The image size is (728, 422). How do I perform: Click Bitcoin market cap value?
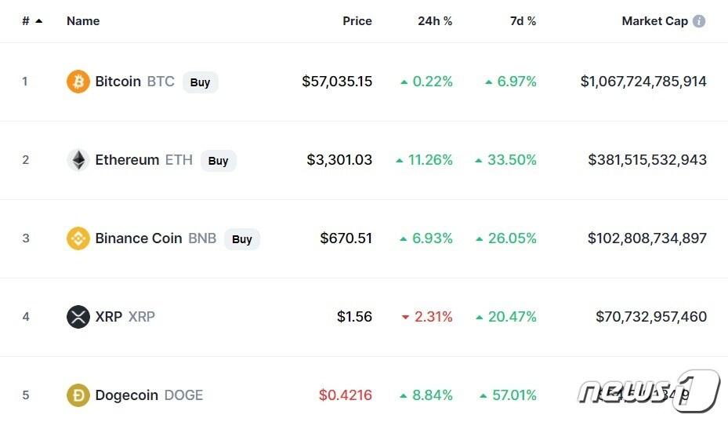point(643,82)
